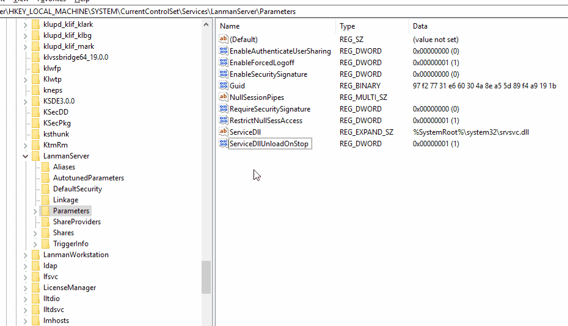Screen dimensions: 568x326
Task: Click the Parameters folder icon
Action: pyautogui.click(x=45, y=211)
